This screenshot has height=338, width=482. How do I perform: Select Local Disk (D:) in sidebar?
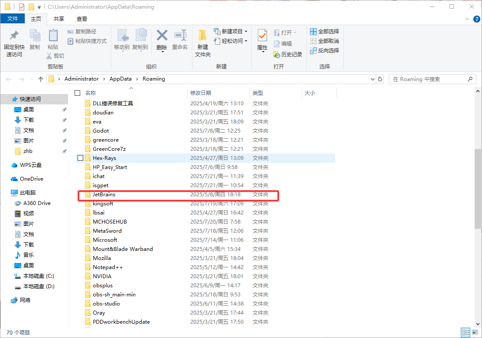coord(34,286)
